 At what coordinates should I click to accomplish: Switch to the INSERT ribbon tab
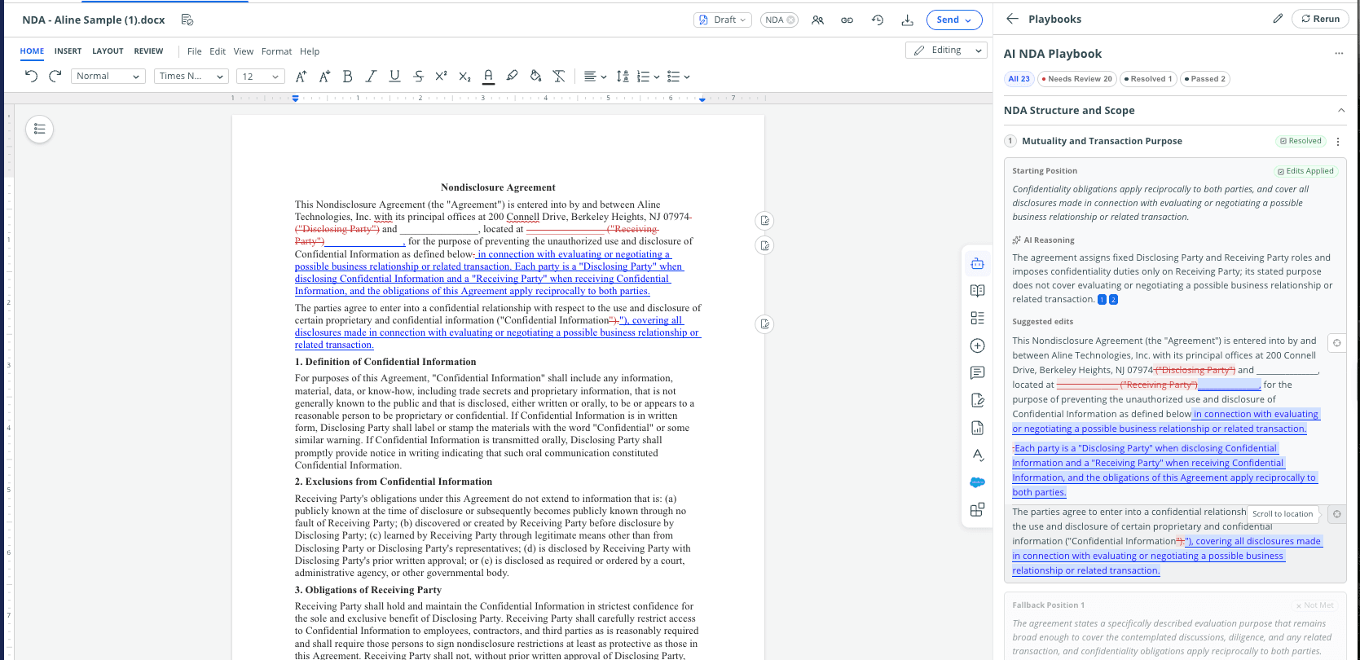[68, 51]
